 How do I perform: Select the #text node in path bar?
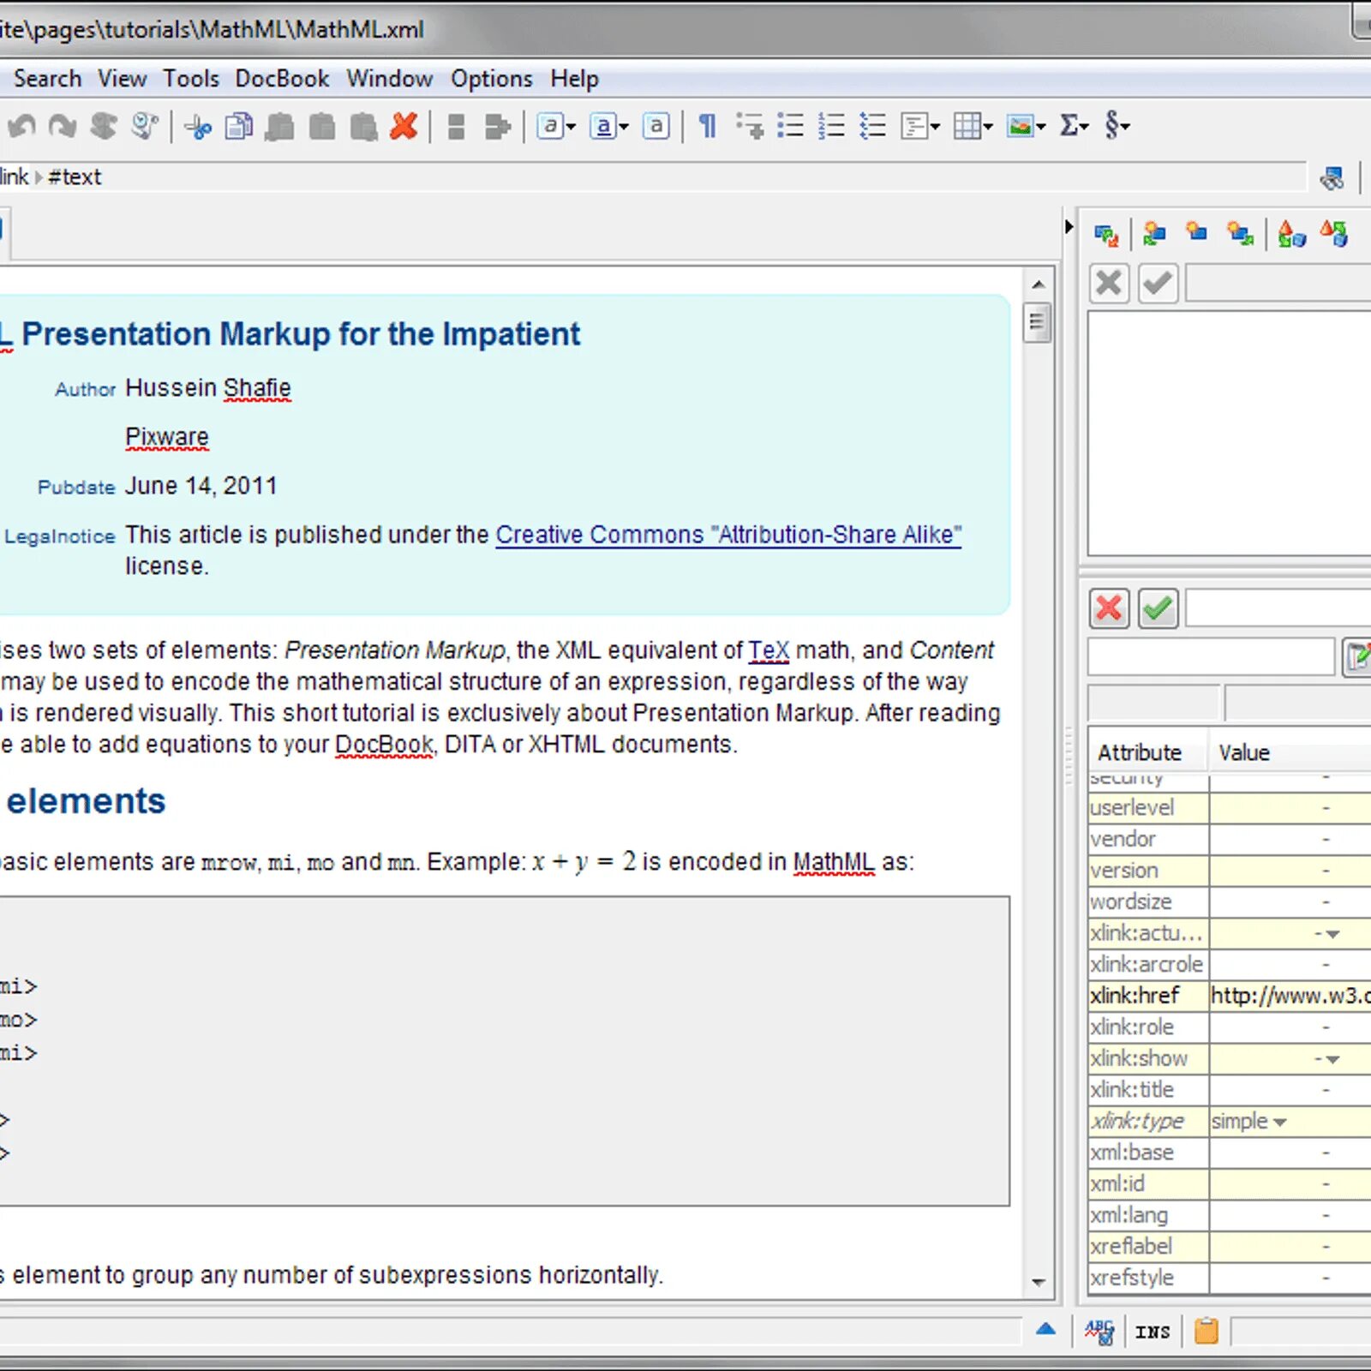(75, 177)
